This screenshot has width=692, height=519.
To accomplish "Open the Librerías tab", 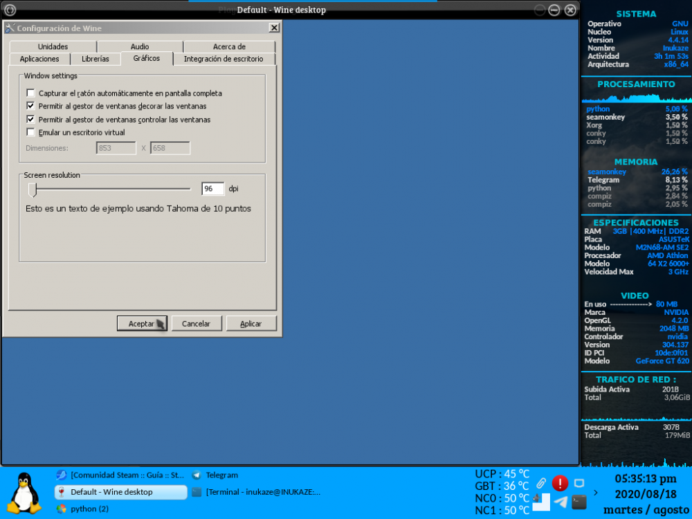I will pyautogui.click(x=95, y=59).
